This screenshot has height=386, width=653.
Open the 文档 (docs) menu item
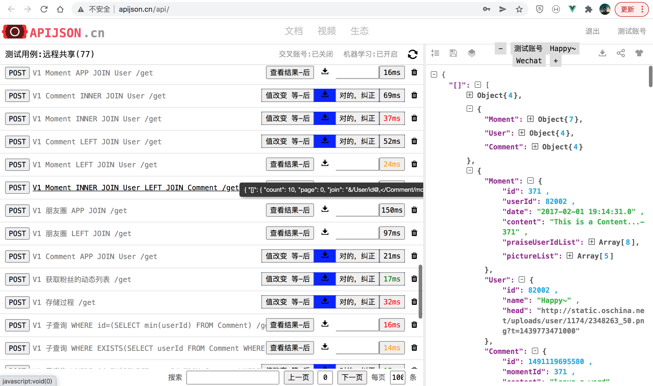pyautogui.click(x=293, y=31)
